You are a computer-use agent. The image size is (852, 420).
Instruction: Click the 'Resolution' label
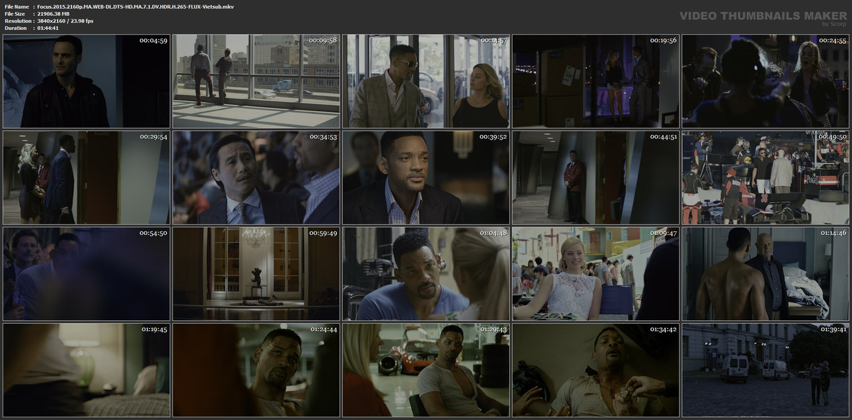pos(17,21)
